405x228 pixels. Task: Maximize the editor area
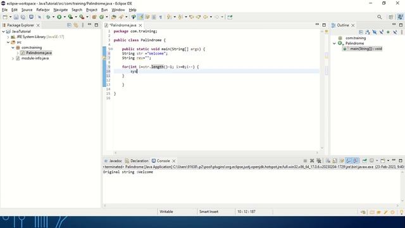(324, 25)
